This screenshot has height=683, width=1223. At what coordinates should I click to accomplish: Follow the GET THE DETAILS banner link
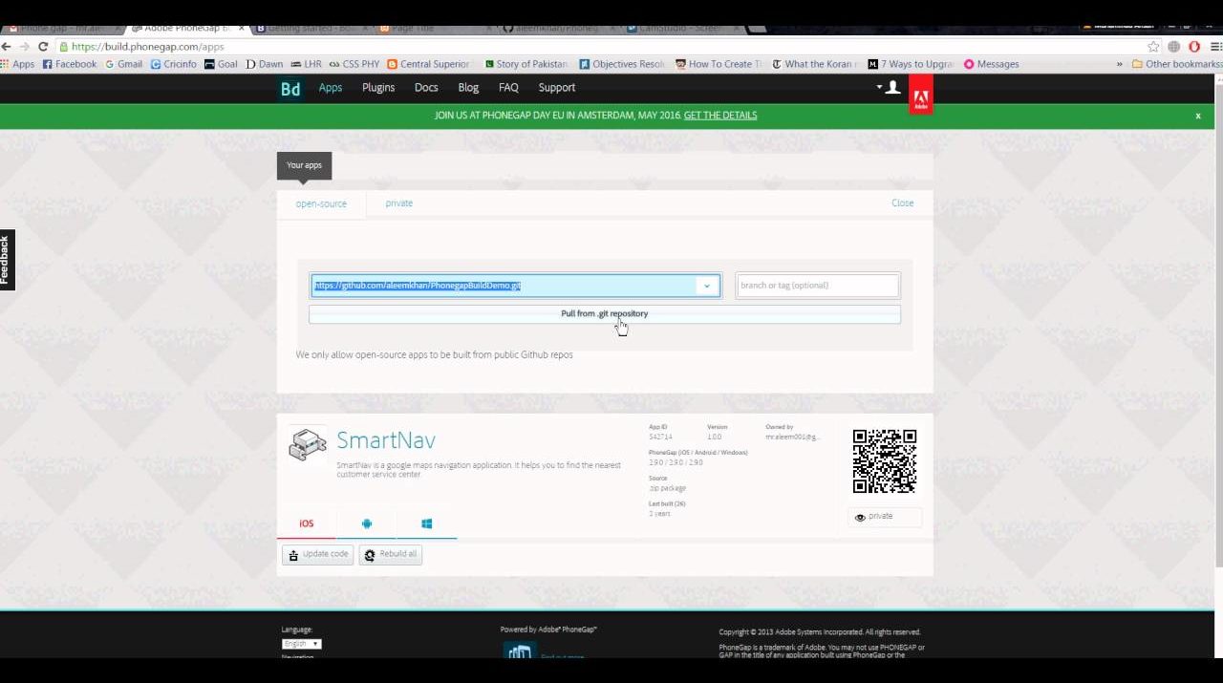pos(719,116)
